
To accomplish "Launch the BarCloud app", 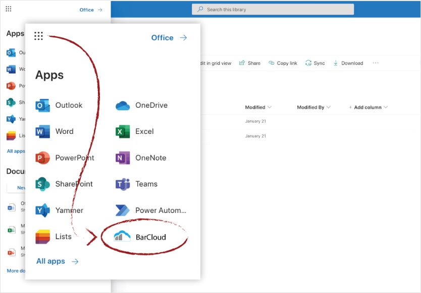I will coord(140,237).
